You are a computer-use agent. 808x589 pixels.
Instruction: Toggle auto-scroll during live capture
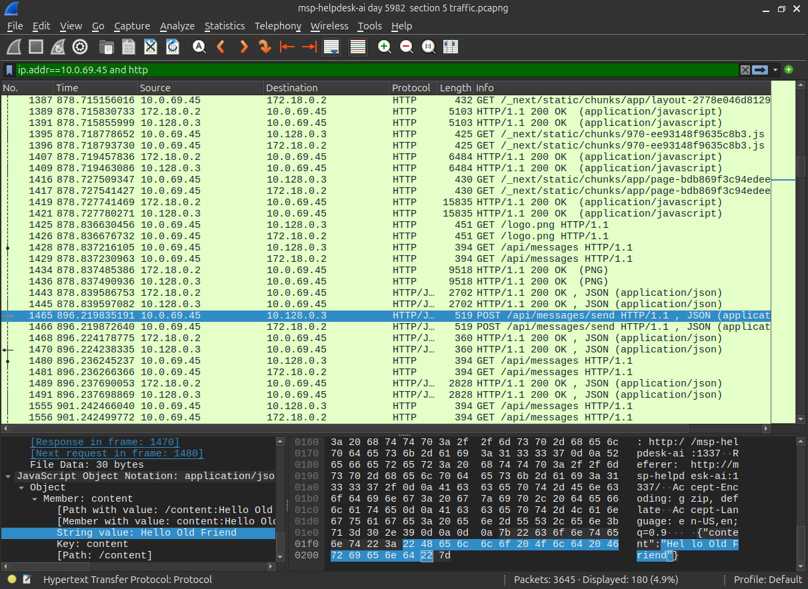point(331,47)
